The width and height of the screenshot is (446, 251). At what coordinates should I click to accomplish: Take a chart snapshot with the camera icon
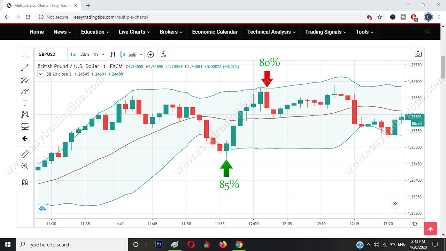(x=418, y=54)
